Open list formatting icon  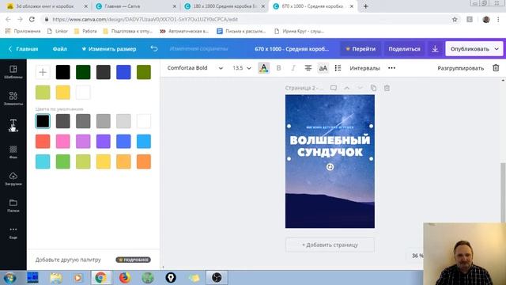tap(338, 68)
